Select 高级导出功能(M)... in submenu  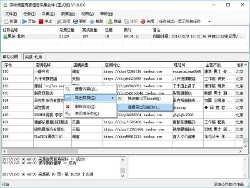[145, 107]
